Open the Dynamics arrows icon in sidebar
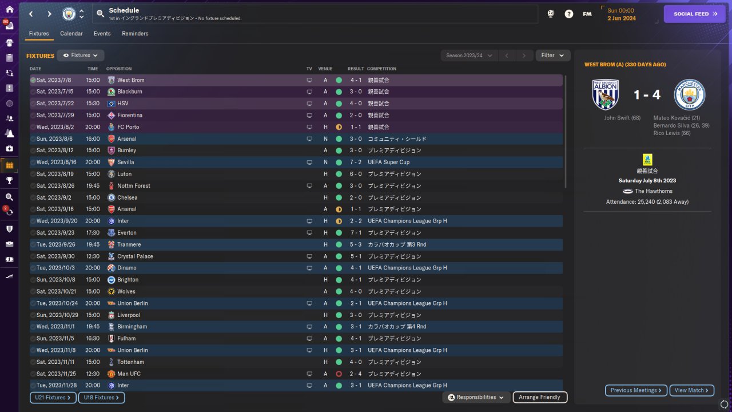 coord(9,73)
